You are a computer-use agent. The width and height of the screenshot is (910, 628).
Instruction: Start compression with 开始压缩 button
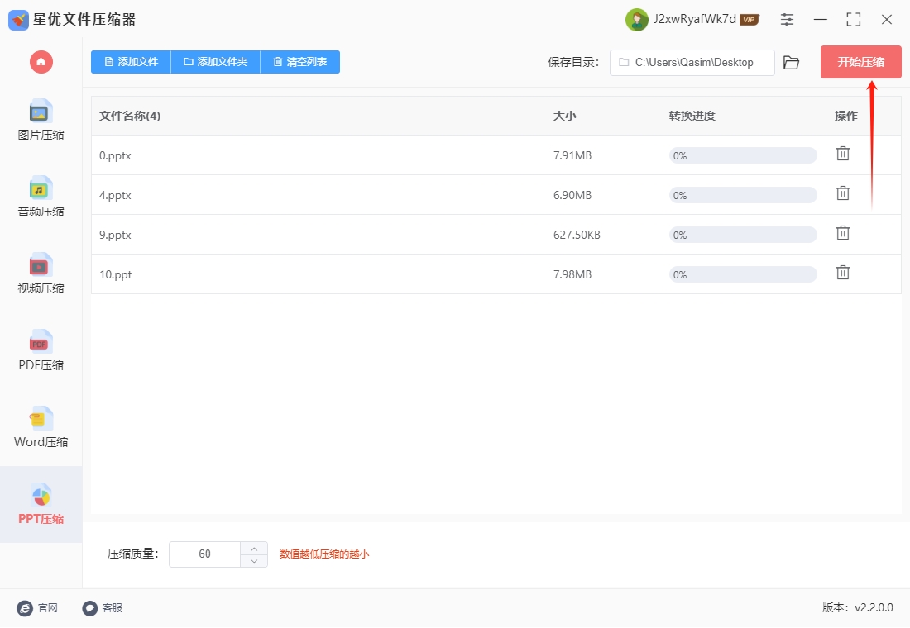pyautogui.click(x=860, y=62)
